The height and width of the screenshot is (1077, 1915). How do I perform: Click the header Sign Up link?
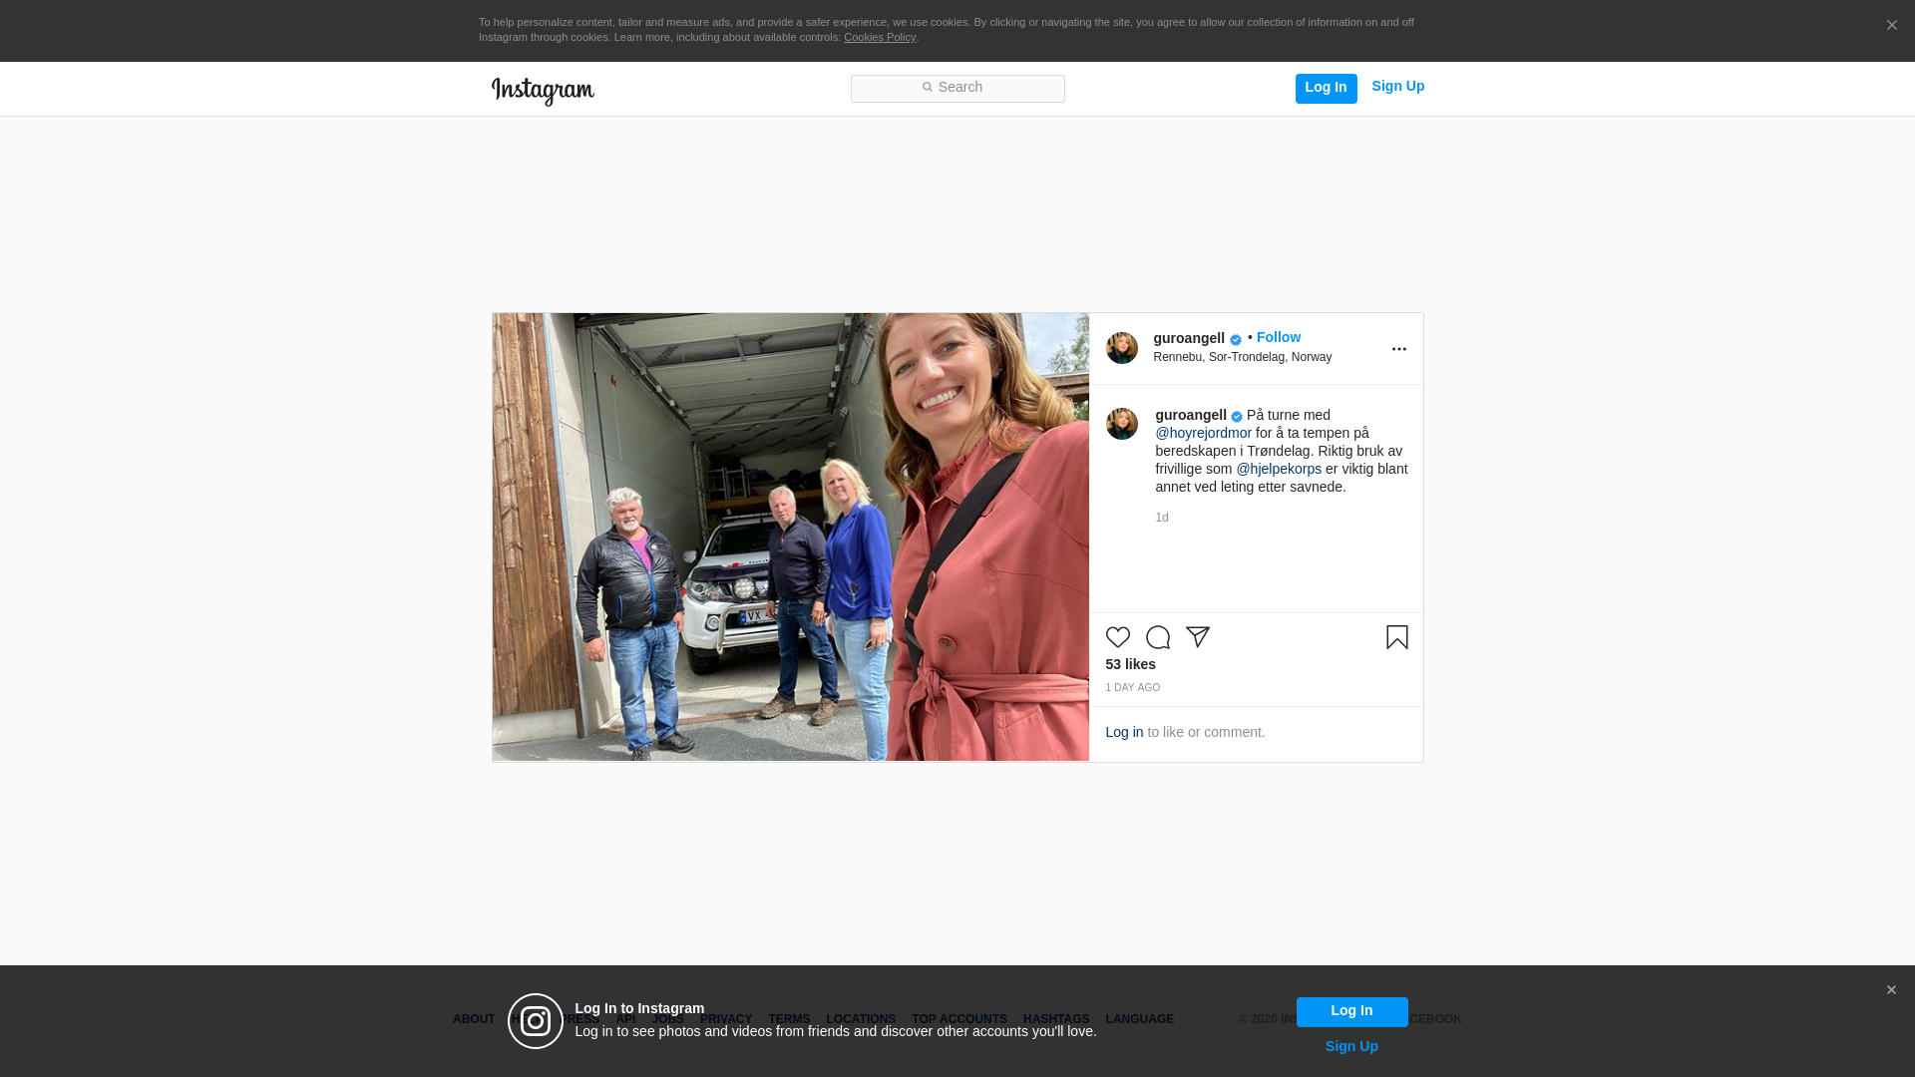pyautogui.click(x=1398, y=86)
